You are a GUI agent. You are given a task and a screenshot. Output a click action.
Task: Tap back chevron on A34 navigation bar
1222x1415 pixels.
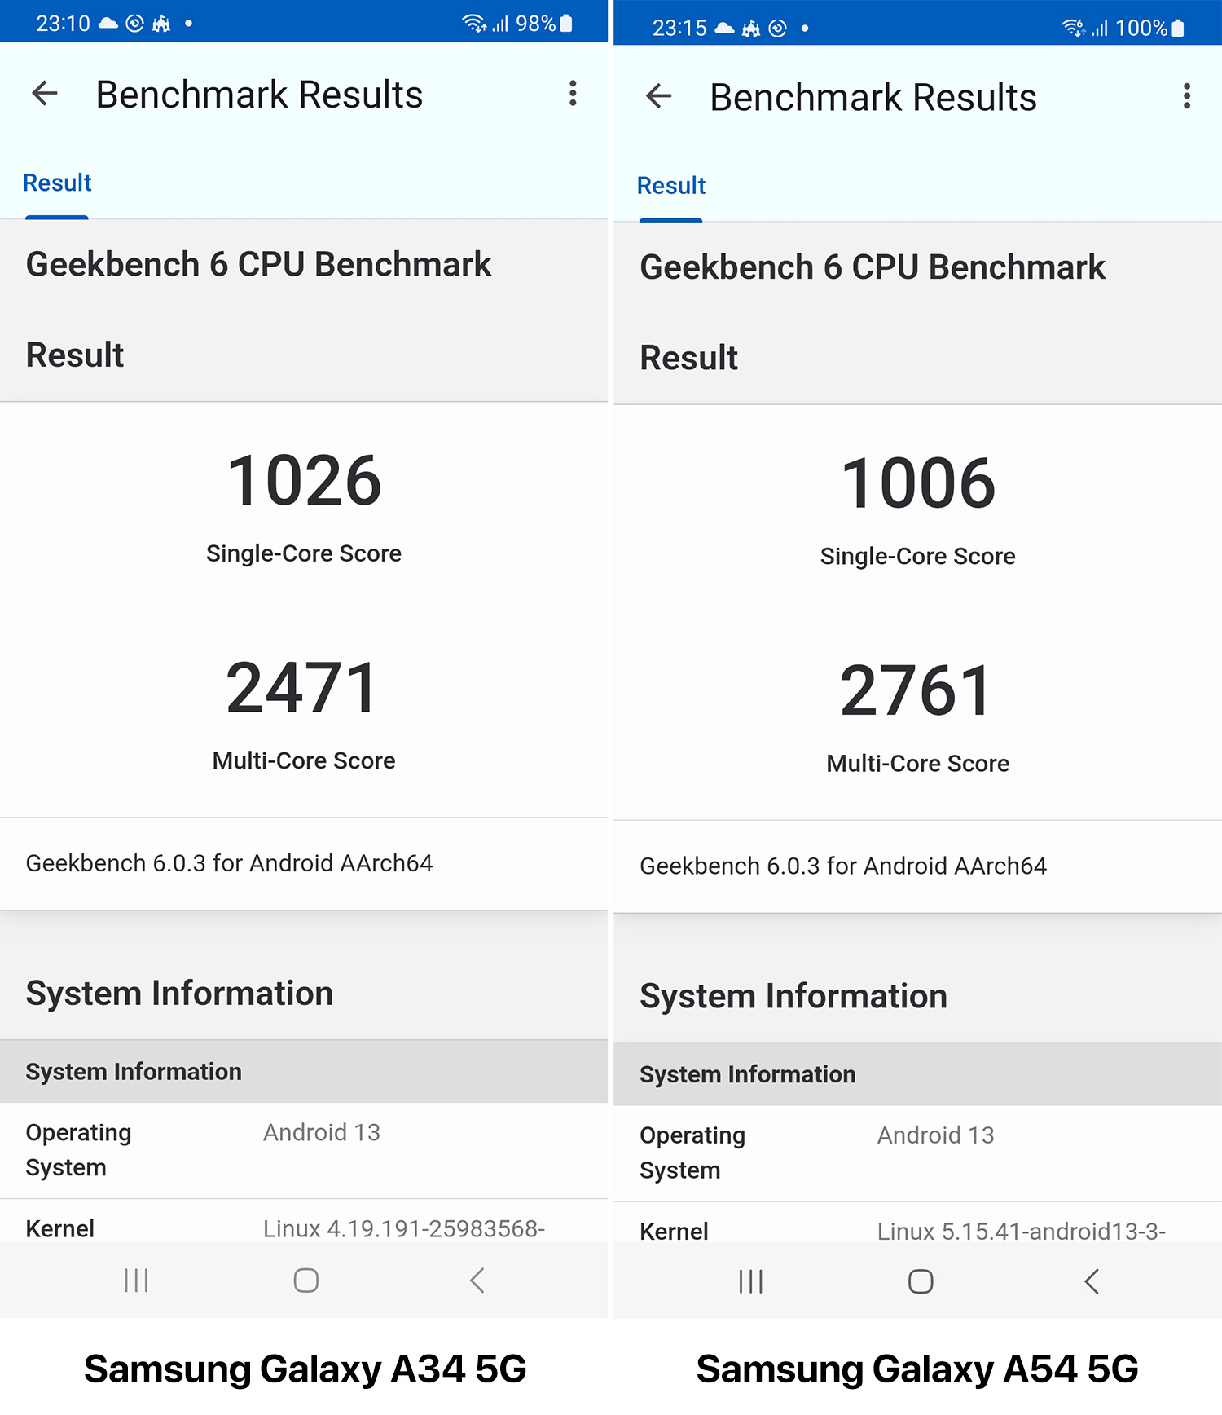pos(477,1281)
